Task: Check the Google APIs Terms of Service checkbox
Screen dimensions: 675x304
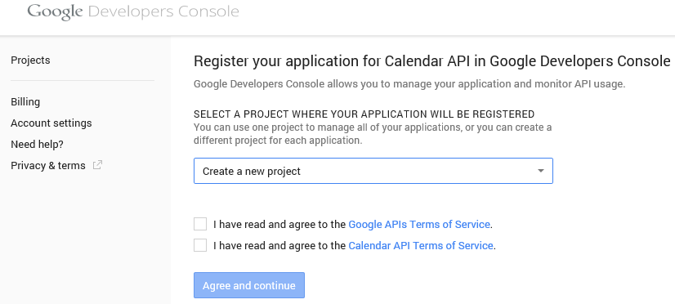Action: (x=200, y=224)
